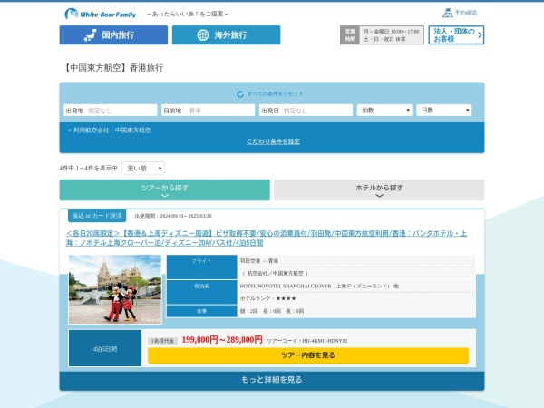544x408 pixels.
Task: Select the 海外旅行 overseas travel tab
Action: (x=226, y=35)
